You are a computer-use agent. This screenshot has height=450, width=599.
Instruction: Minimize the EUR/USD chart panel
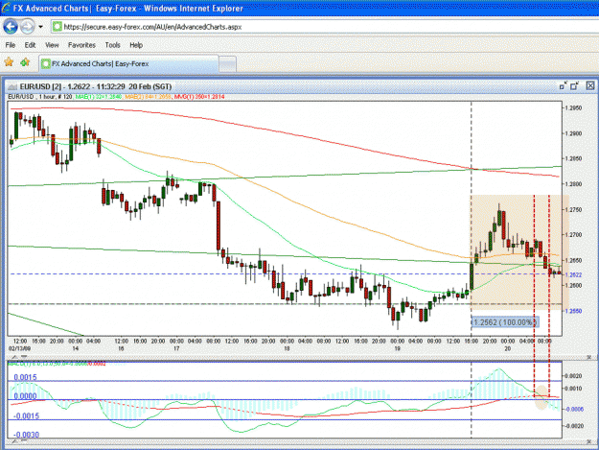564,86
